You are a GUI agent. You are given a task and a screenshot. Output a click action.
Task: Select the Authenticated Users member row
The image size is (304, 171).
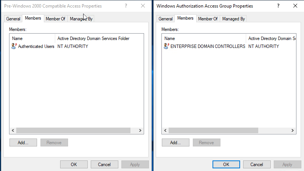76,46
